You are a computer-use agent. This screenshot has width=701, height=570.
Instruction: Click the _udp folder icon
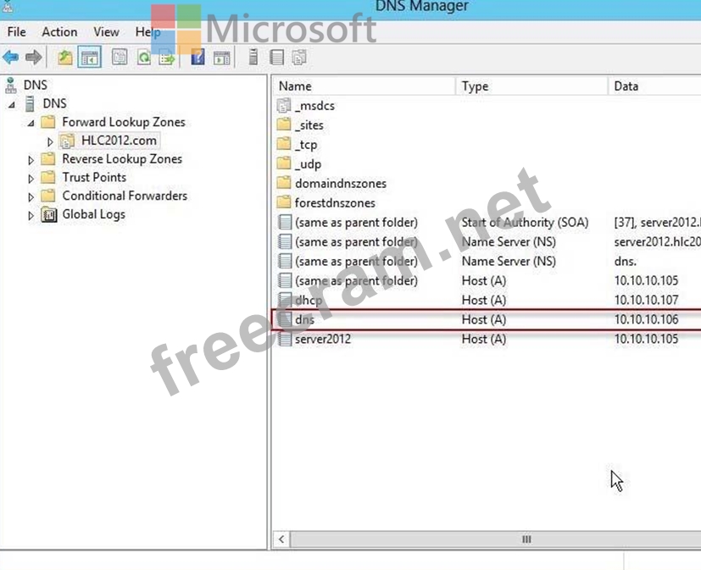pos(284,163)
